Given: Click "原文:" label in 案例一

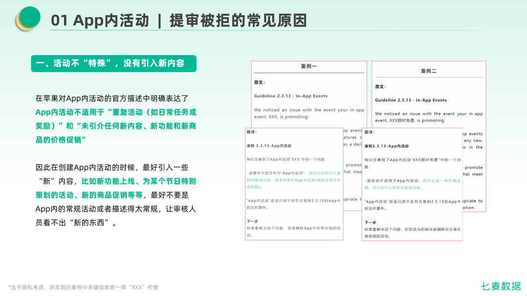Looking at the screenshot, I should [x=260, y=82].
